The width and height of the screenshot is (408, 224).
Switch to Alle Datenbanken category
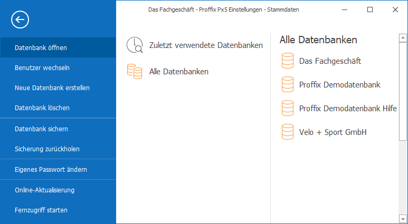pos(168,72)
